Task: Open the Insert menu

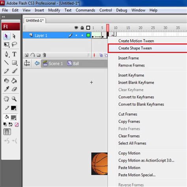Action: tap(39, 10)
